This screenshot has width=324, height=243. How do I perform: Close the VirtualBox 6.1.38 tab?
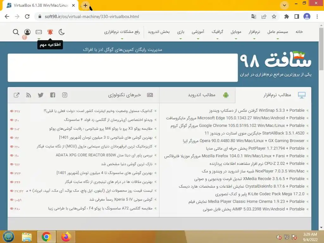(x=73, y=6)
